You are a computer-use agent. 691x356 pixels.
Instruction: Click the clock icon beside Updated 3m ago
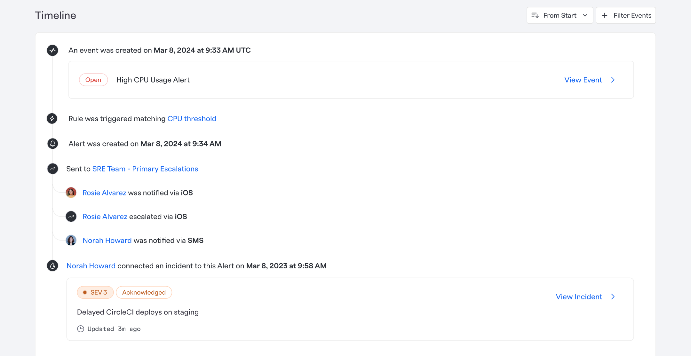[x=81, y=329]
